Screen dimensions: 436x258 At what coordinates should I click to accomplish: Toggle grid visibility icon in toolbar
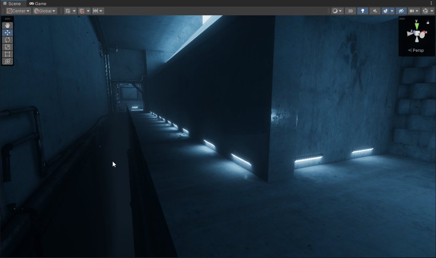[x=68, y=11]
